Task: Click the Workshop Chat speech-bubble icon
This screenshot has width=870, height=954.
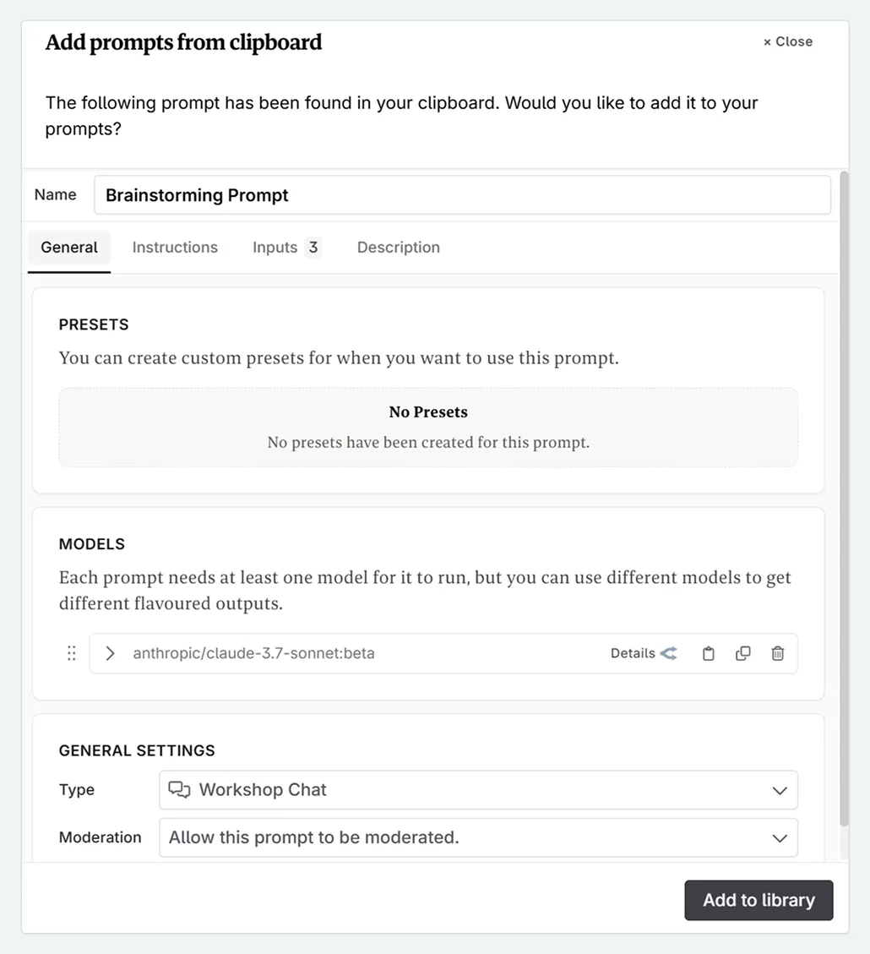Action: [179, 789]
